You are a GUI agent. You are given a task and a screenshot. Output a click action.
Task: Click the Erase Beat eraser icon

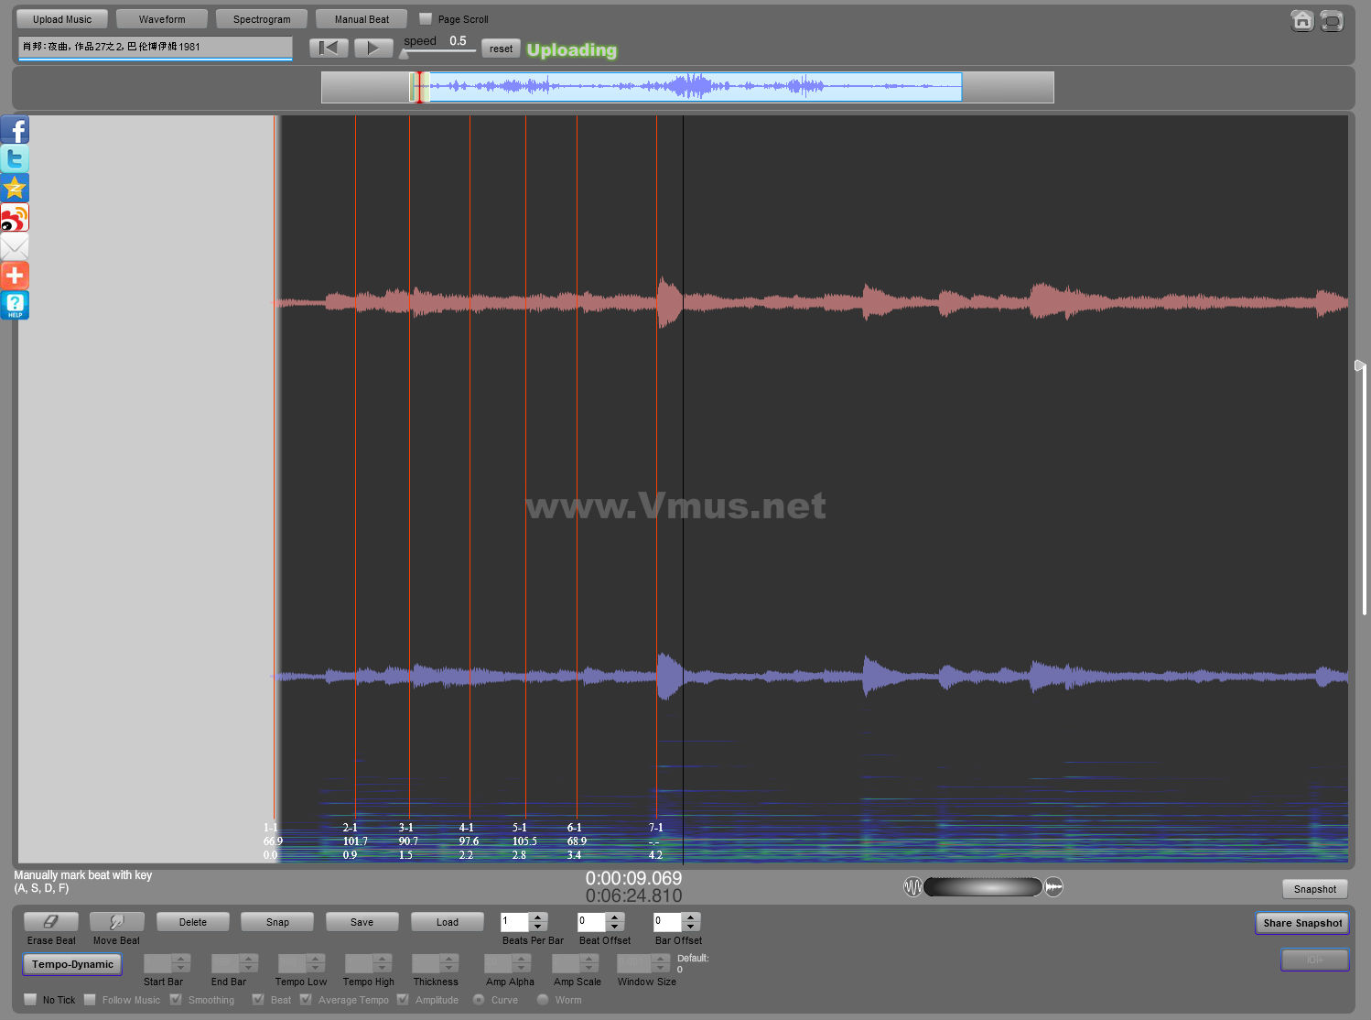51,922
